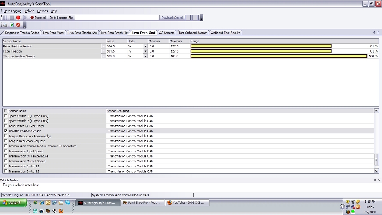
Task: Click the play triangle for data playback
Action: point(24,18)
